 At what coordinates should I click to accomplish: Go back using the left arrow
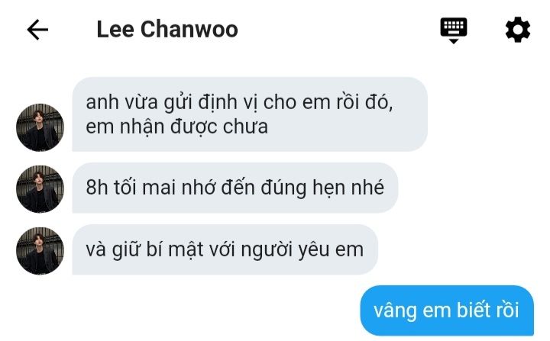(x=37, y=30)
